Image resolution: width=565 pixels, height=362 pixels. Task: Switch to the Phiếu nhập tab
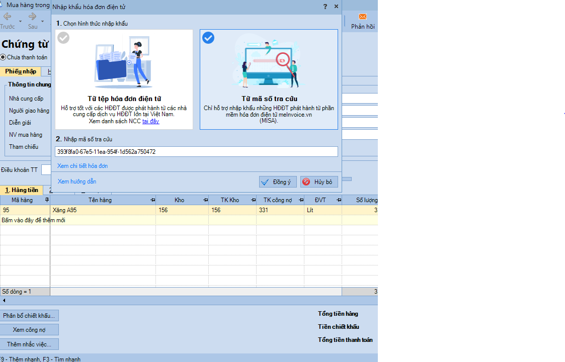coord(21,71)
